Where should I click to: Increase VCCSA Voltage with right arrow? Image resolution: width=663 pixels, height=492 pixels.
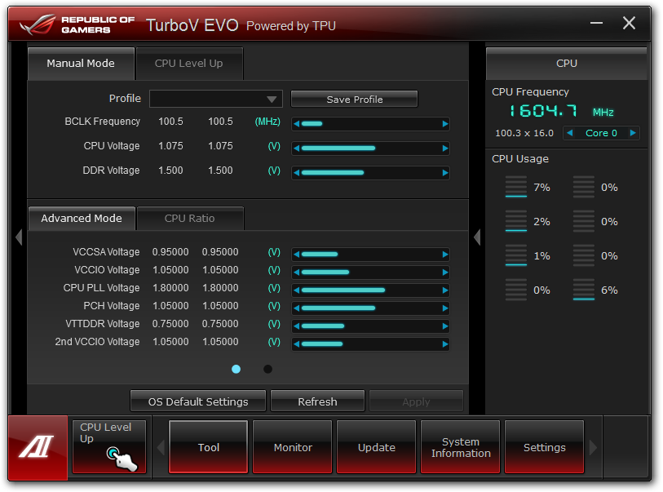(x=444, y=255)
